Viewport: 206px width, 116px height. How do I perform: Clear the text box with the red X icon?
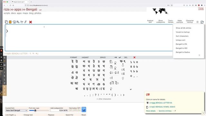[x=31, y=22]
